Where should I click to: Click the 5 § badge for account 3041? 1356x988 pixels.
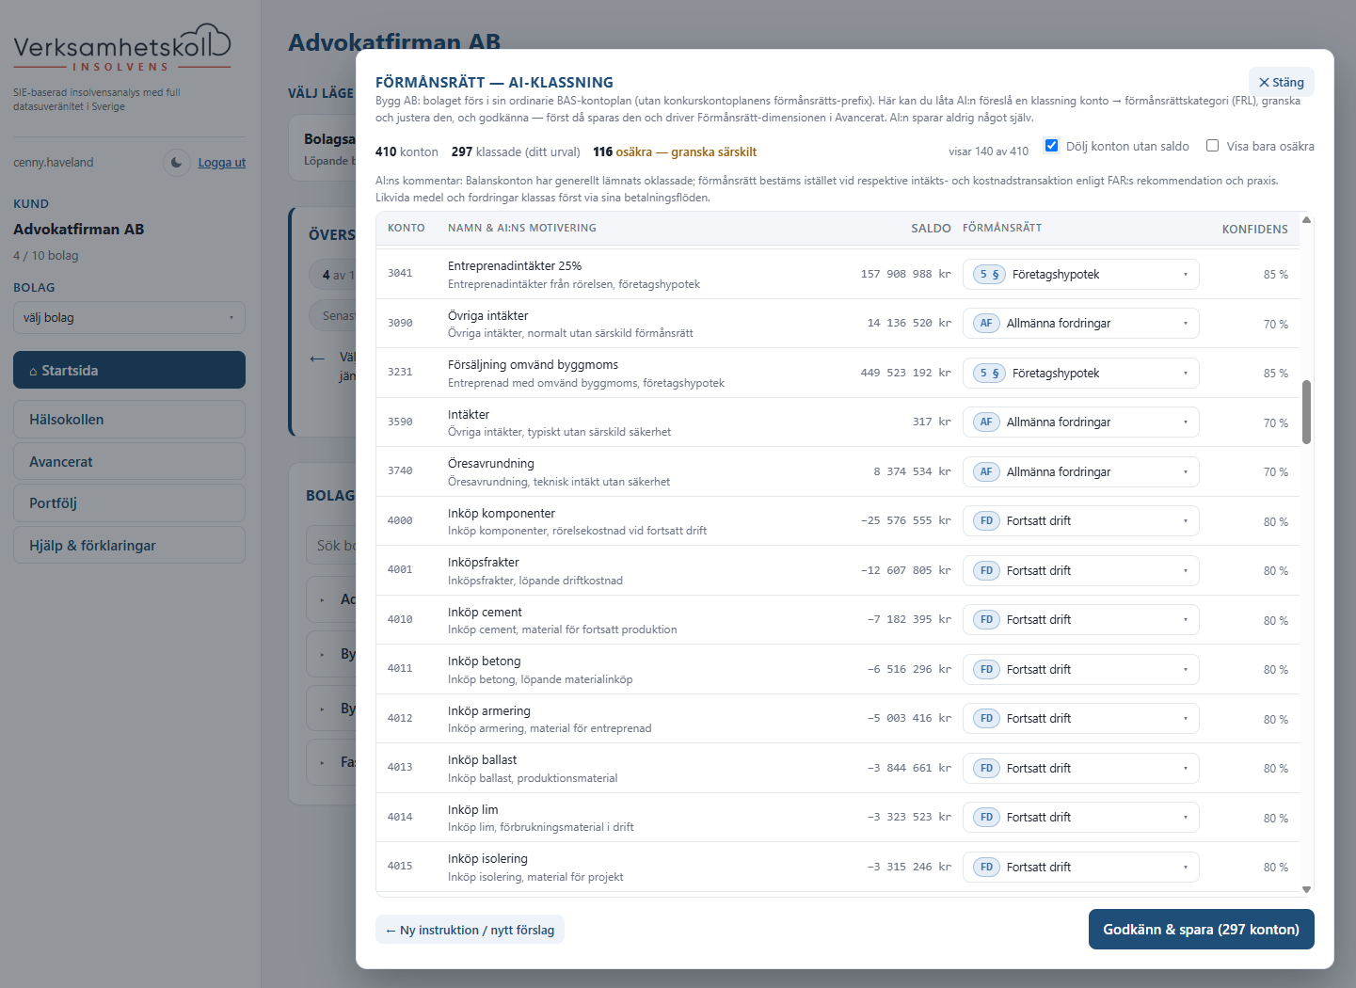pyautogui.click(x=989, y=275)
